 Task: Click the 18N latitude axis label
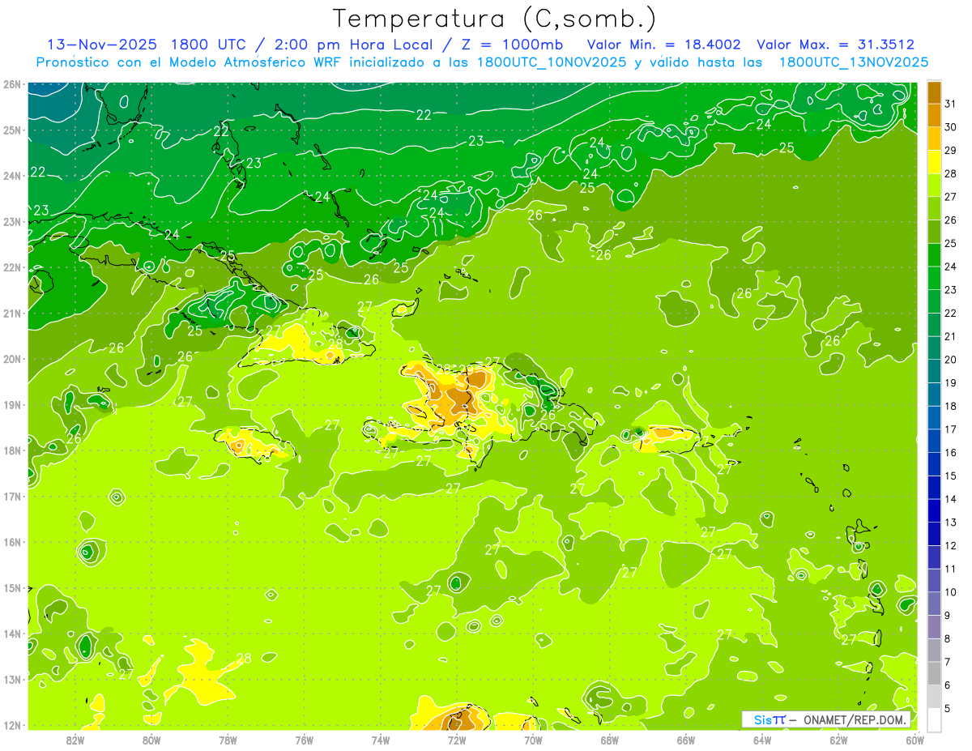[x=11, y=450]
